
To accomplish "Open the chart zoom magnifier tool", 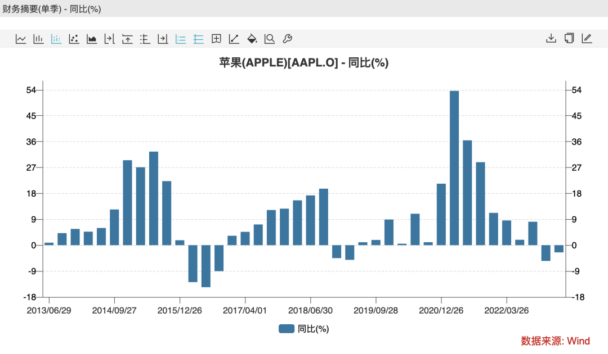I will point(270,39).
